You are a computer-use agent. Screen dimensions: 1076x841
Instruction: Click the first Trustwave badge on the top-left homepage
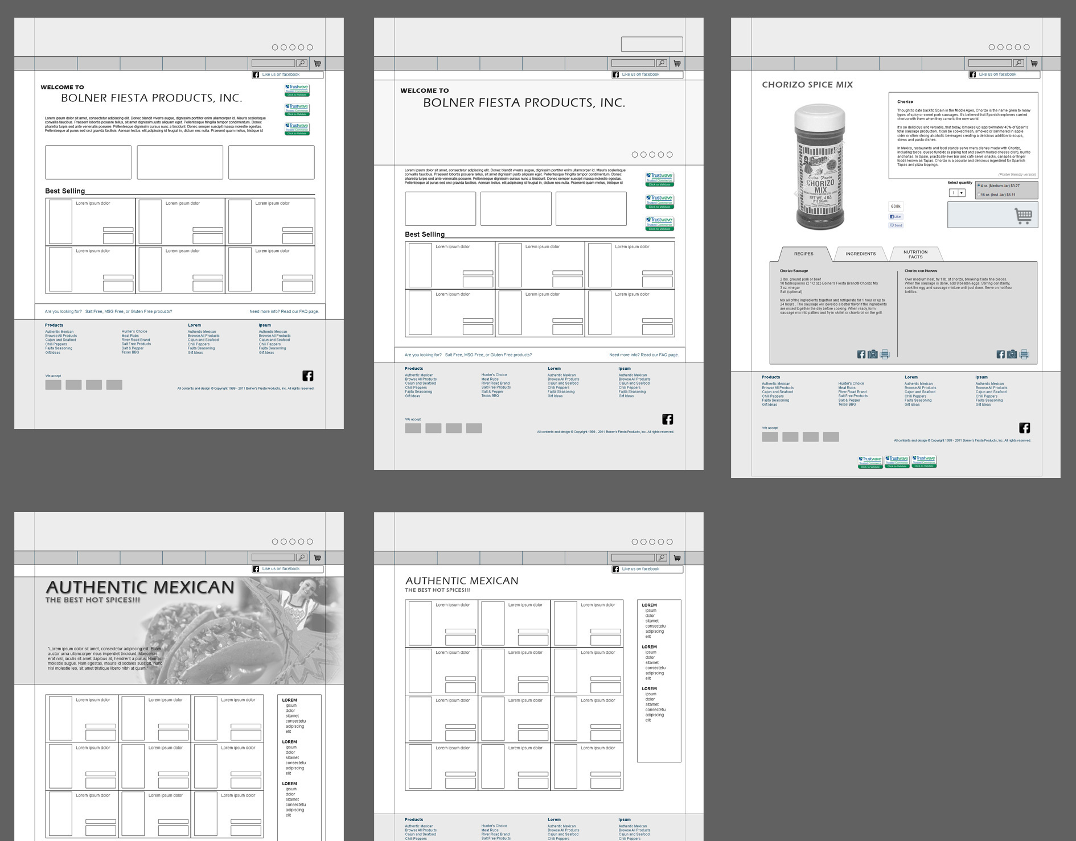click(x=297, y=90)
